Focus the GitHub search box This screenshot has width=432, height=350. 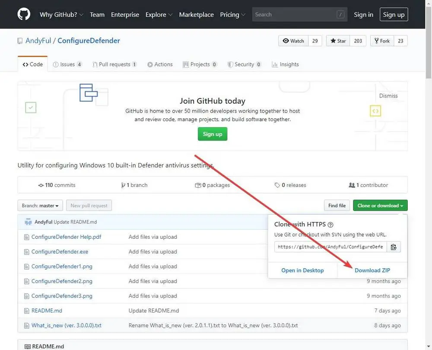(299, 14)
